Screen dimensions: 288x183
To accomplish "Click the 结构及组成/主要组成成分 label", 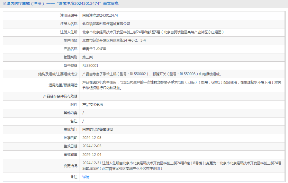I will [58, 74].
